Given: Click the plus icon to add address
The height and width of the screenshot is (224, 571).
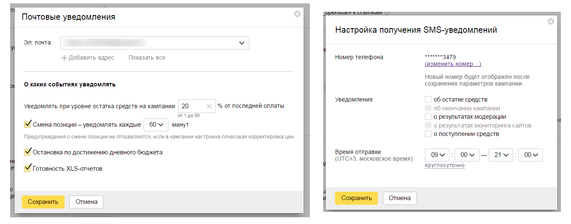Looking at the screenshot, I should [64, 58].
